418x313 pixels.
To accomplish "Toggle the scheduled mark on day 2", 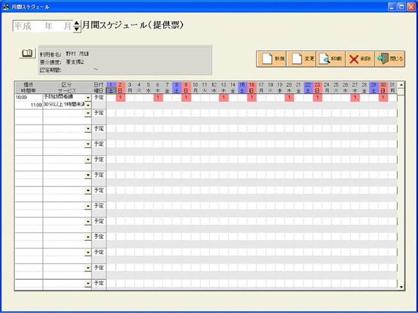I will tap(120, 98).
